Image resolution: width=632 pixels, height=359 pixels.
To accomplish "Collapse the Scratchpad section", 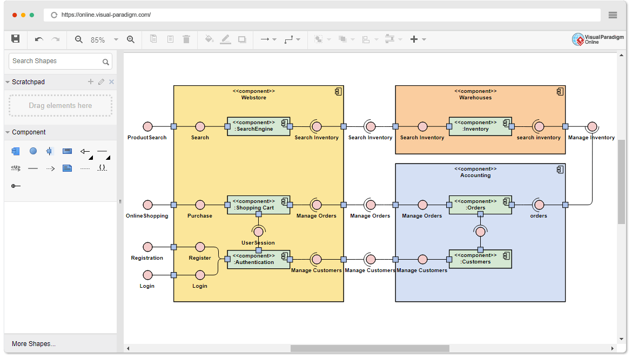I will tap(8, 82).
